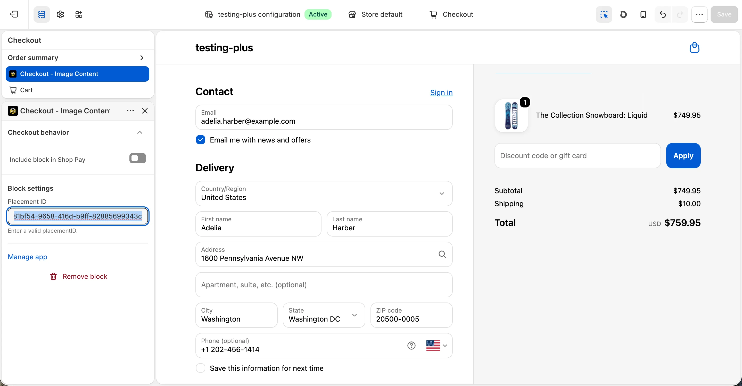Image resolution: width=742 pixels, height=386 pixels.
Task: Open the Manage app link
Action: click(27, 257)
